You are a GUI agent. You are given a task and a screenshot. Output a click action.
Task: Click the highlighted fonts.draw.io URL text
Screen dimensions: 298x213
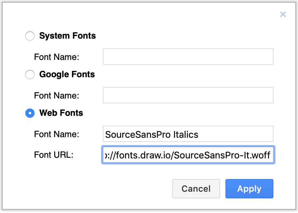pyautogui.click(x=188, y=155)
